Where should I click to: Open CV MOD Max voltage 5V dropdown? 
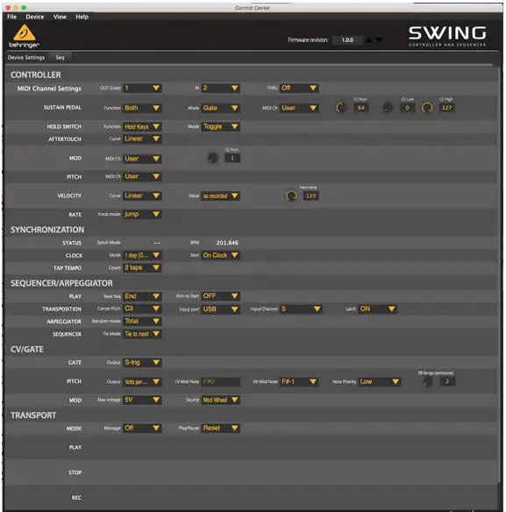pos(142,400)
